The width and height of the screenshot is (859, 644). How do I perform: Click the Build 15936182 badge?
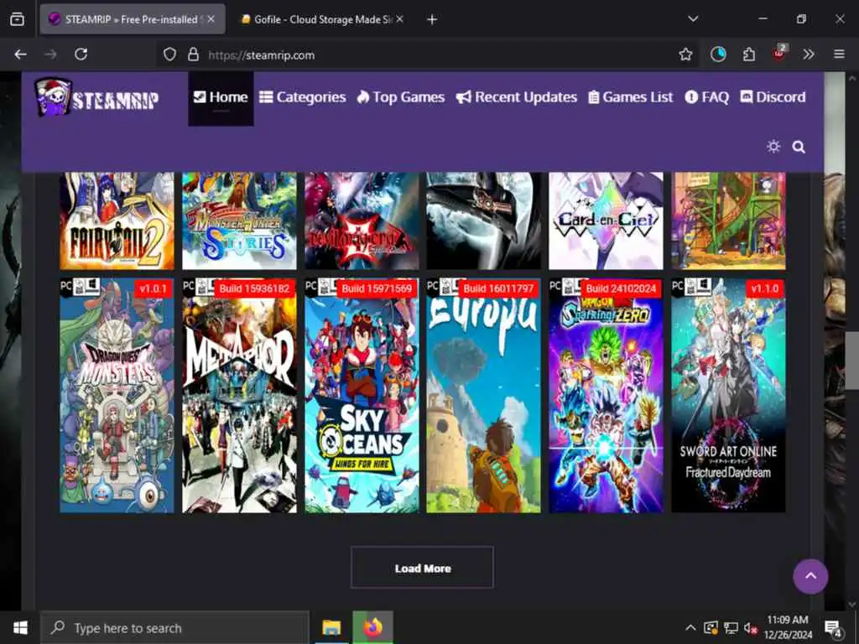point(254,288)
